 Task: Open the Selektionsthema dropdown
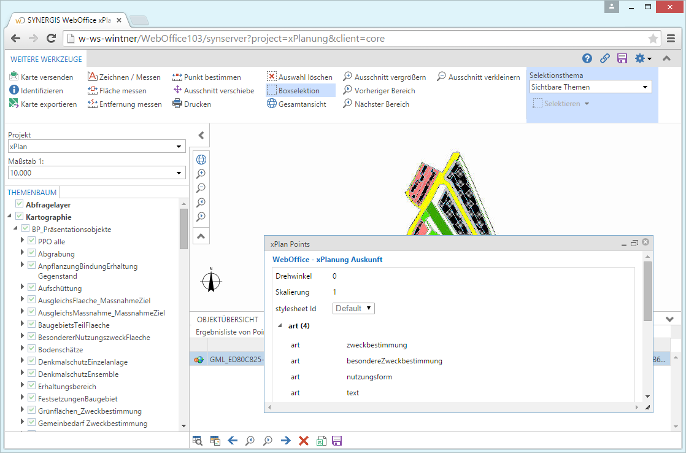[589, 87]
